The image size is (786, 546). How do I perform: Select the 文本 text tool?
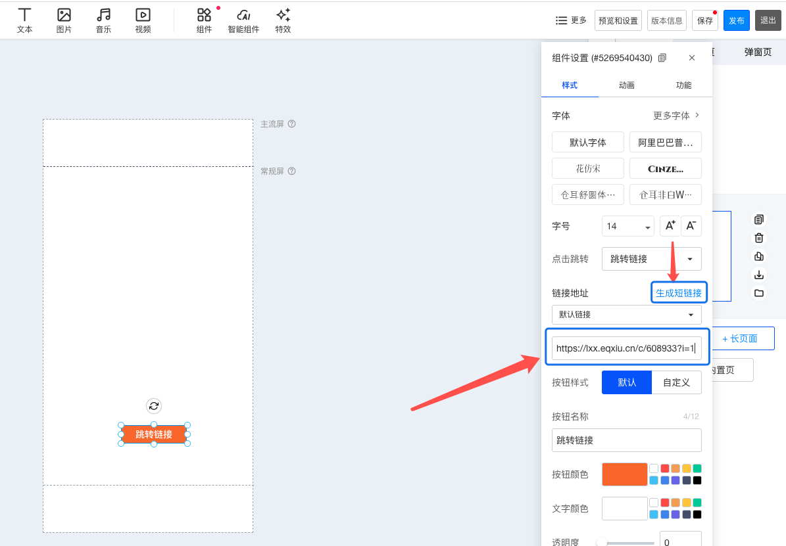[x=24, y=20]
